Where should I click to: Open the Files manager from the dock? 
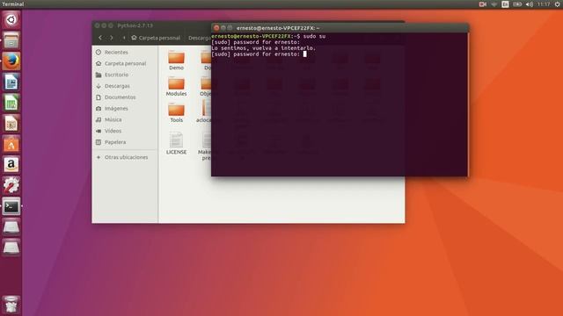coord(11,40)
